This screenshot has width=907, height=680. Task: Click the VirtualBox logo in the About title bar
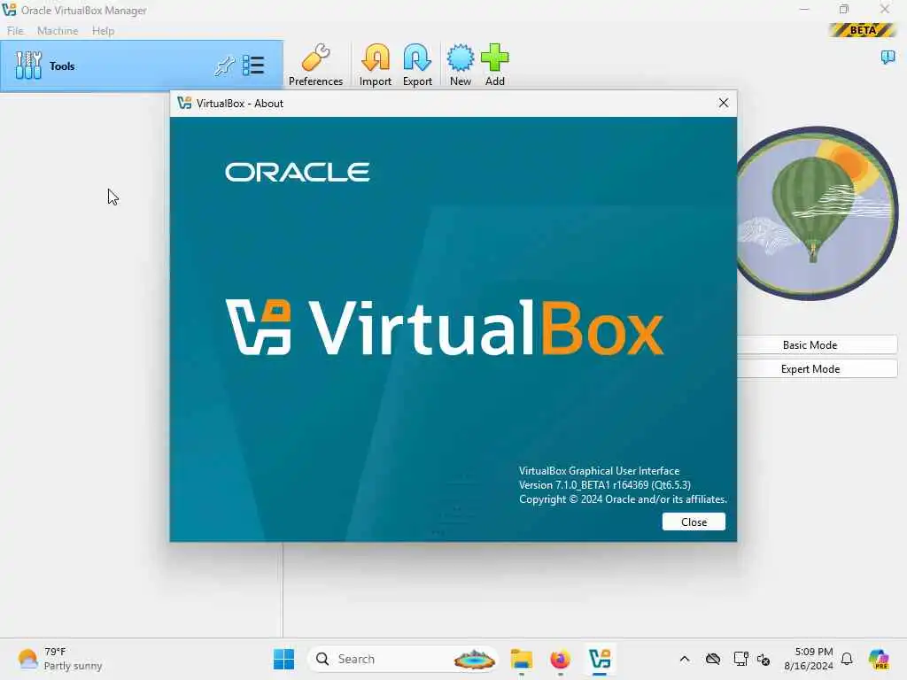[184, 103]
